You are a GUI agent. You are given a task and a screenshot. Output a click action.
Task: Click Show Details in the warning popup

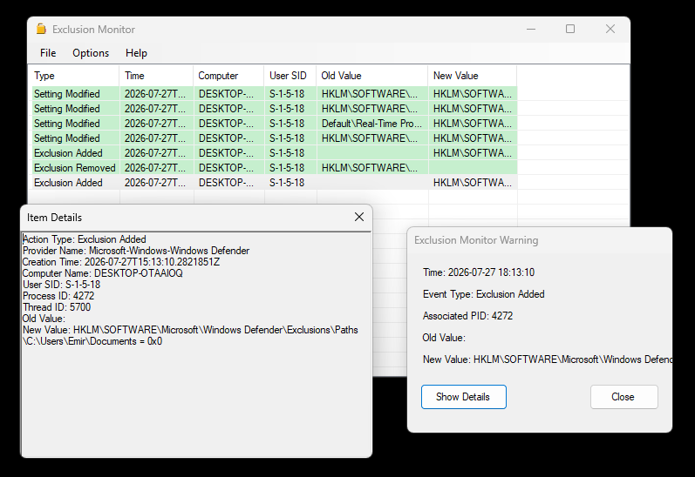pyautogui.click(x=464, y=397)
